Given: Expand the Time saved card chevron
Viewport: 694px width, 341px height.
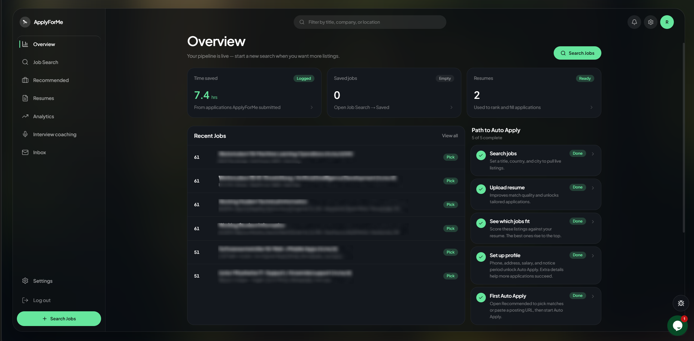Looking at the screenshot, I should [x=312, y=107].
